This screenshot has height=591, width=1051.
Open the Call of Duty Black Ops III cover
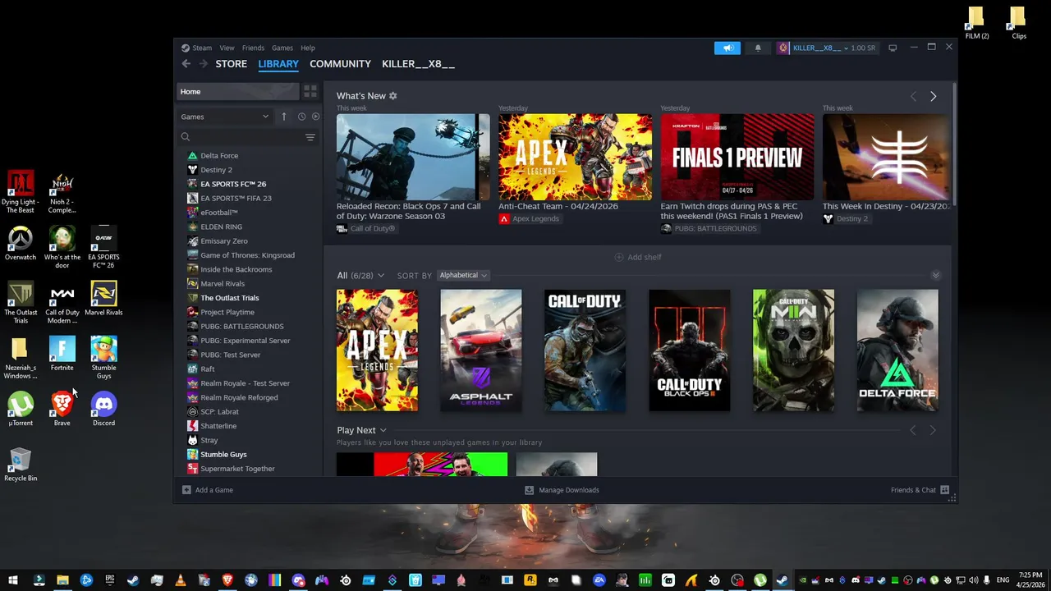click(689, 350)
